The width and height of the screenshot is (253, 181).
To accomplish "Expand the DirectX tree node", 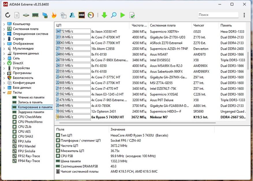I will pos(4,63).
